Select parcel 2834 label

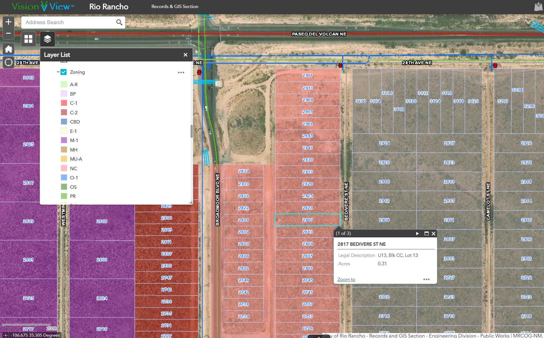(x=244, y=171)
